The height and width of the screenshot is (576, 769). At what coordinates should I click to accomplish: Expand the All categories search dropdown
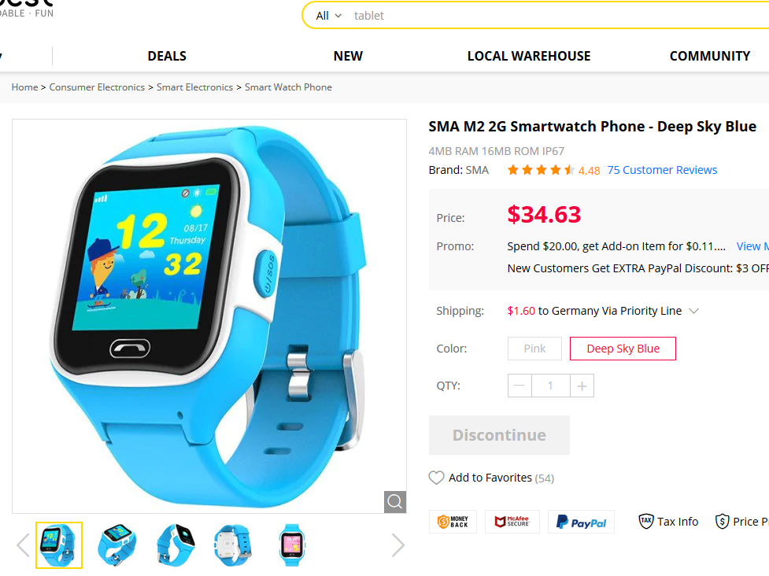click(328, 16)
